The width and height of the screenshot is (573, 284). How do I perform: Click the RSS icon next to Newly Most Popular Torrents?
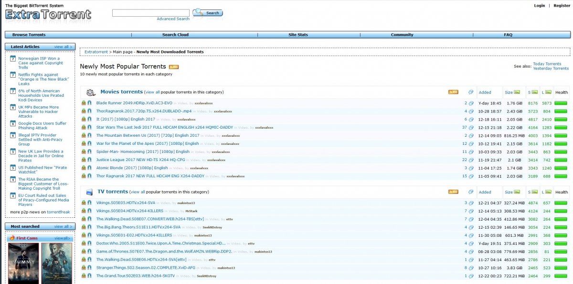(173, 67)
